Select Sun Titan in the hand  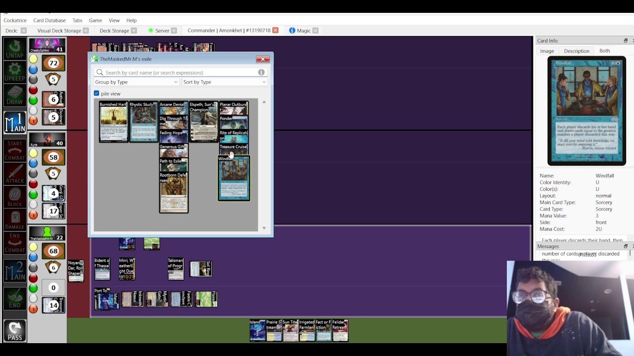click(290, 330)
